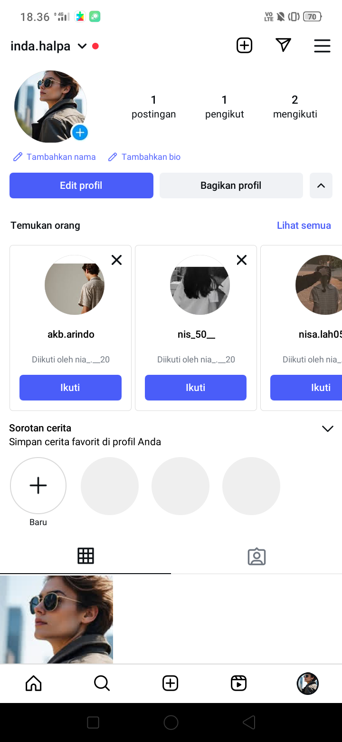The height and width of the screenshot is (742, 342).
Task: Tap the bottom bar create post icon
Action: click(x=170, y=683)
